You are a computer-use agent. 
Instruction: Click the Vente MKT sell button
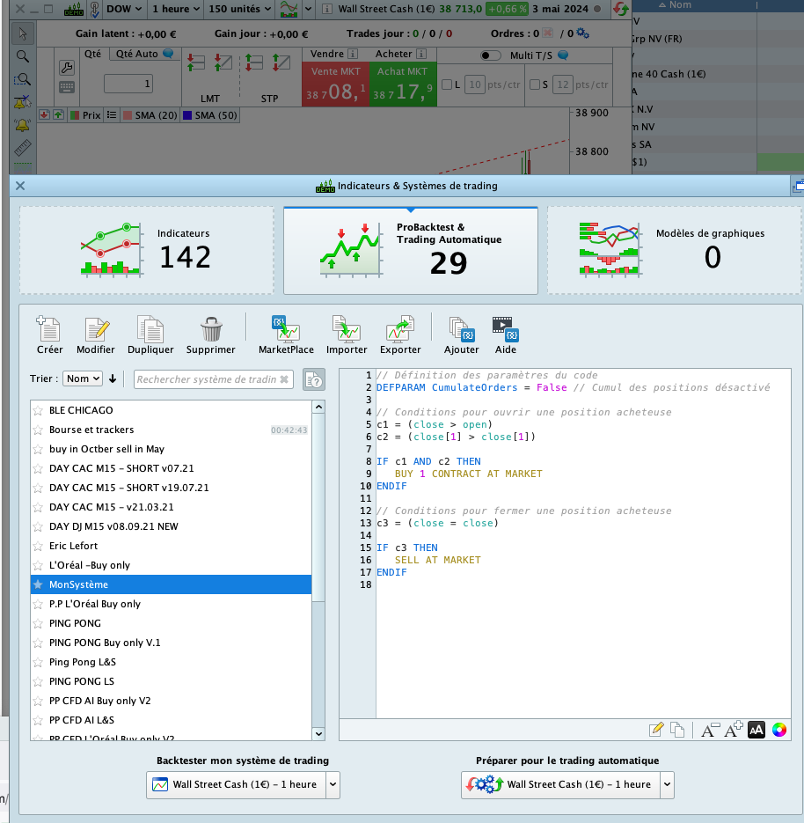[x=334, y=85]
